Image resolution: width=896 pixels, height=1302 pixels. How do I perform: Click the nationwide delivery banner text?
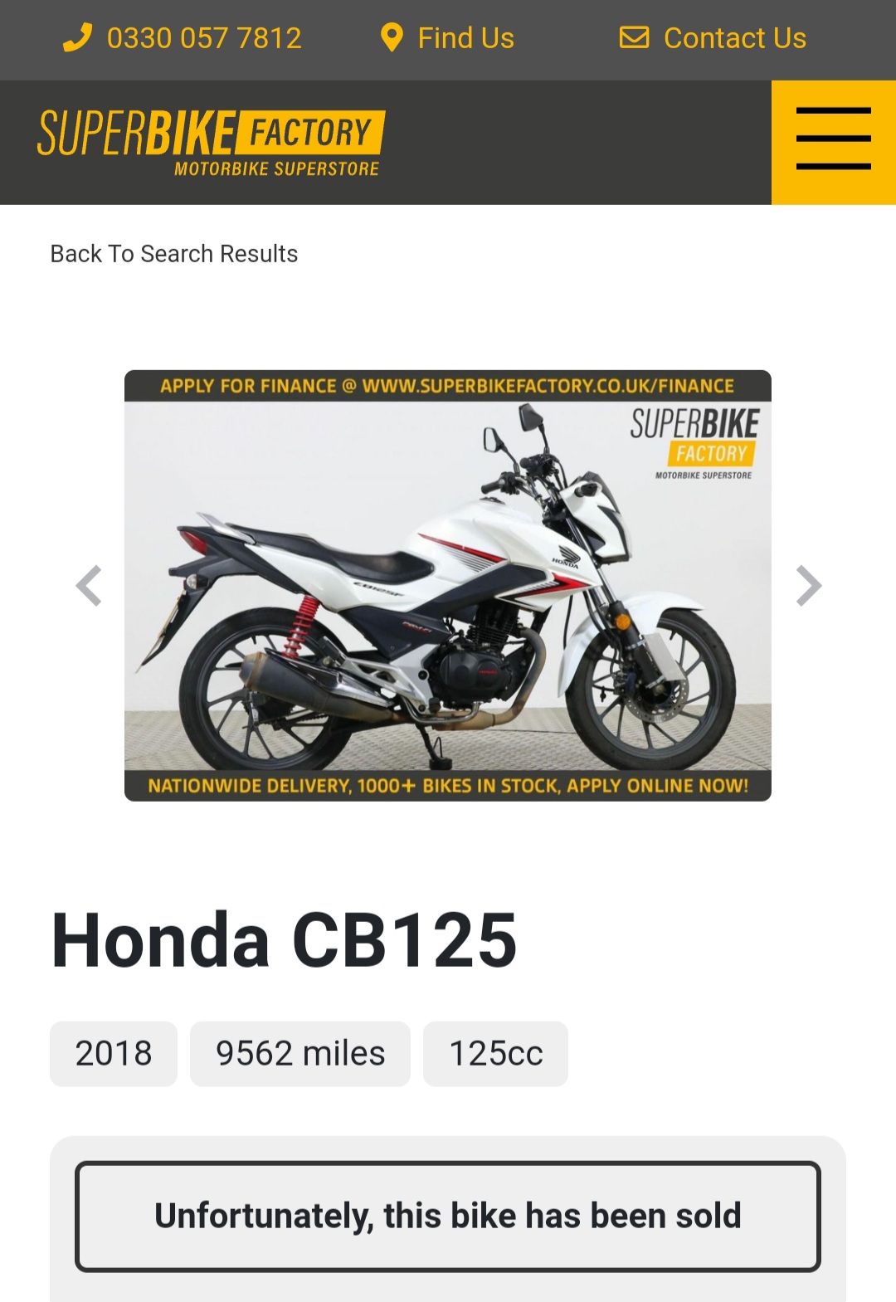[448, 786]
